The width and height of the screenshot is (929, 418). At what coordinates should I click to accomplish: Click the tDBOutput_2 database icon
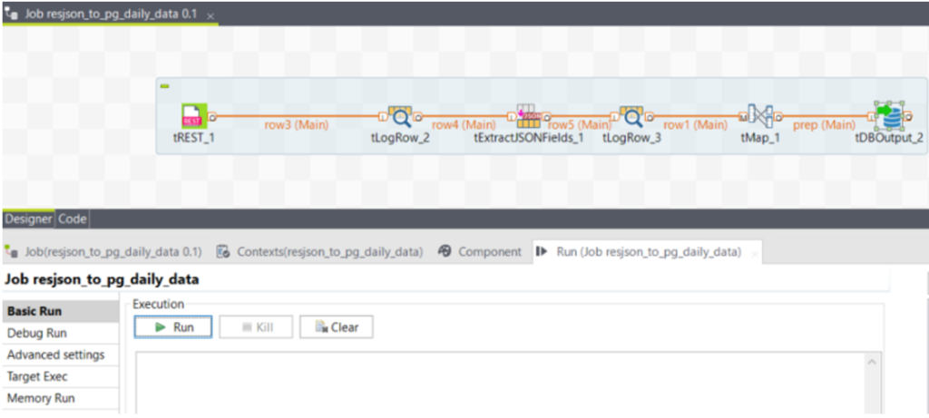888,116
